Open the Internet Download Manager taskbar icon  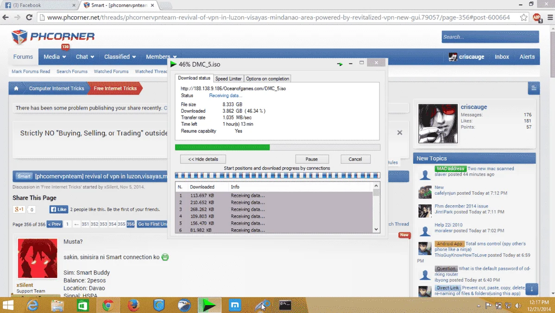click(209, 305)
